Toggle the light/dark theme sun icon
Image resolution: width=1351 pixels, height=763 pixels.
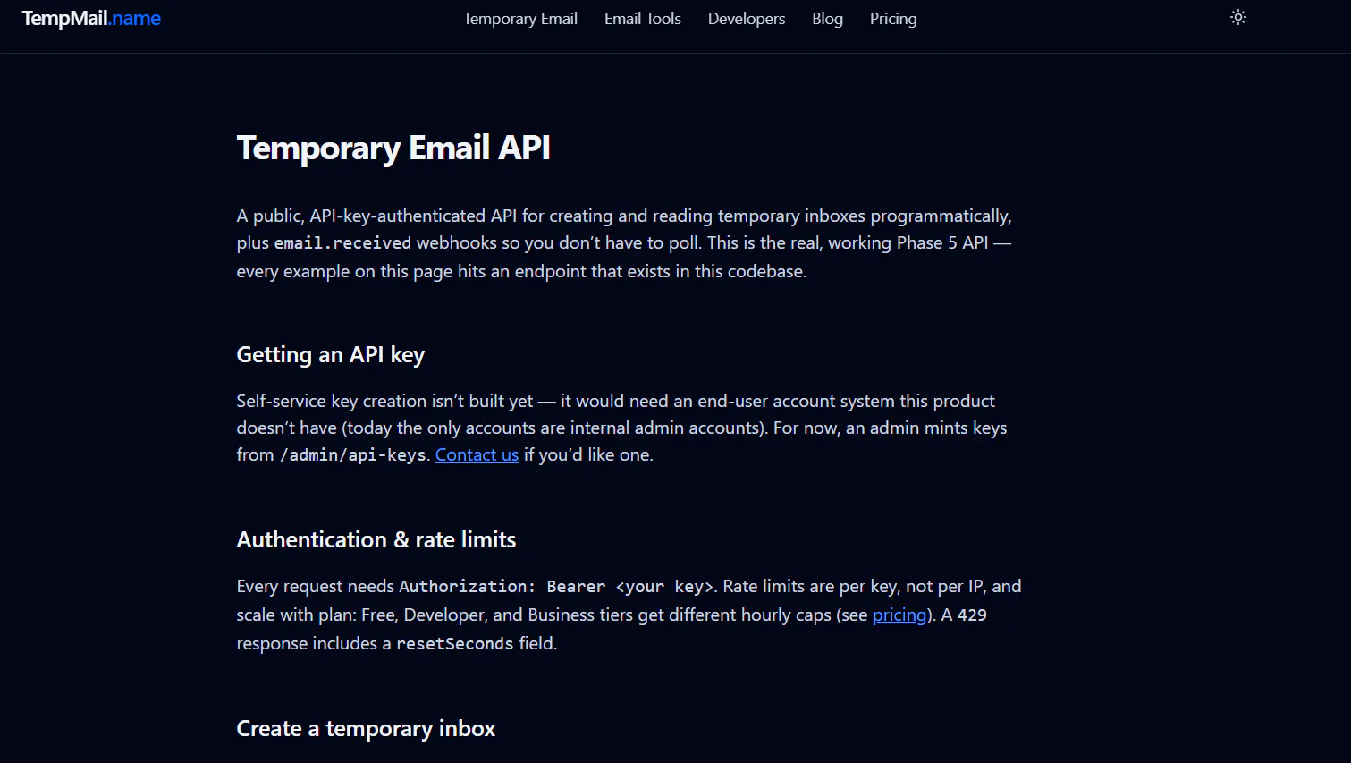point(1237,17)
